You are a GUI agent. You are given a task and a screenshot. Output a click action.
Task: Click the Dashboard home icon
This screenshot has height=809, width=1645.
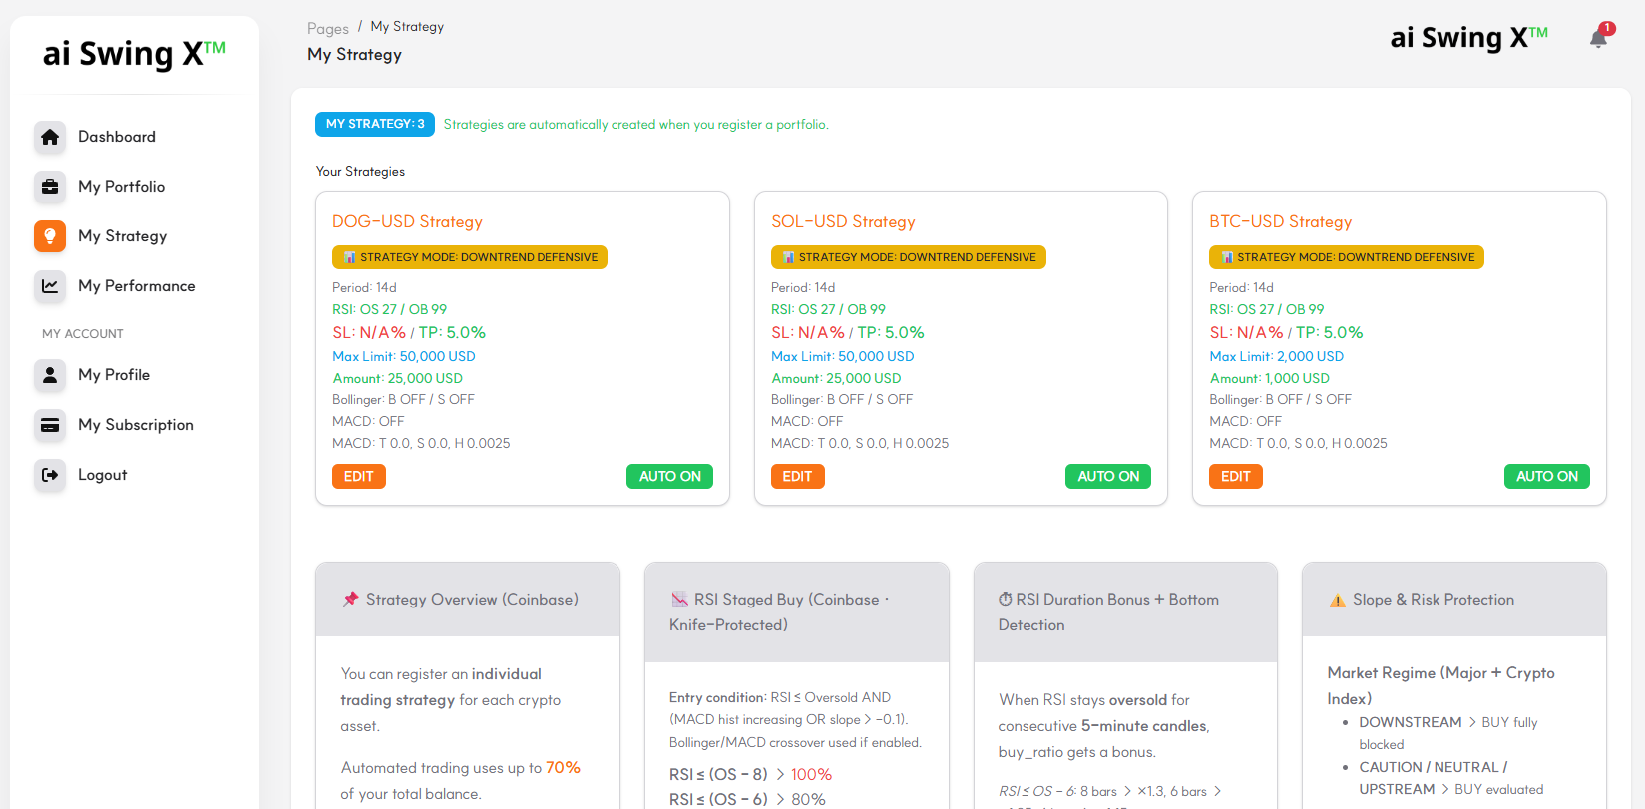click(x=50, y=137)
